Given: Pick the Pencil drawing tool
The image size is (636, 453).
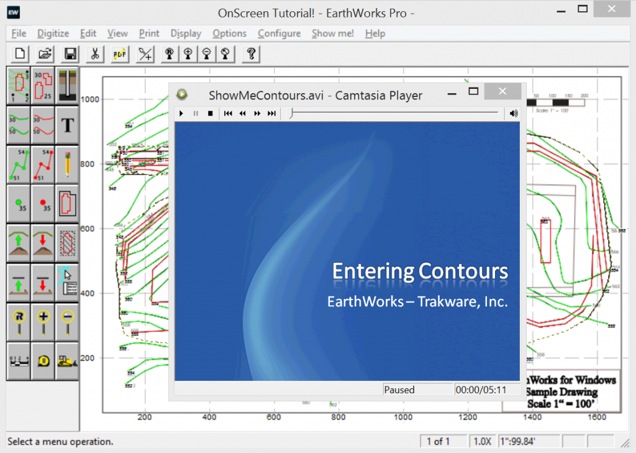Looking at the screenshot, I should pos(66,165).
